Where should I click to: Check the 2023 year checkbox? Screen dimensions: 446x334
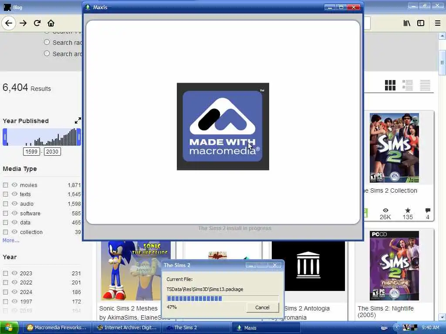(5, 273)
